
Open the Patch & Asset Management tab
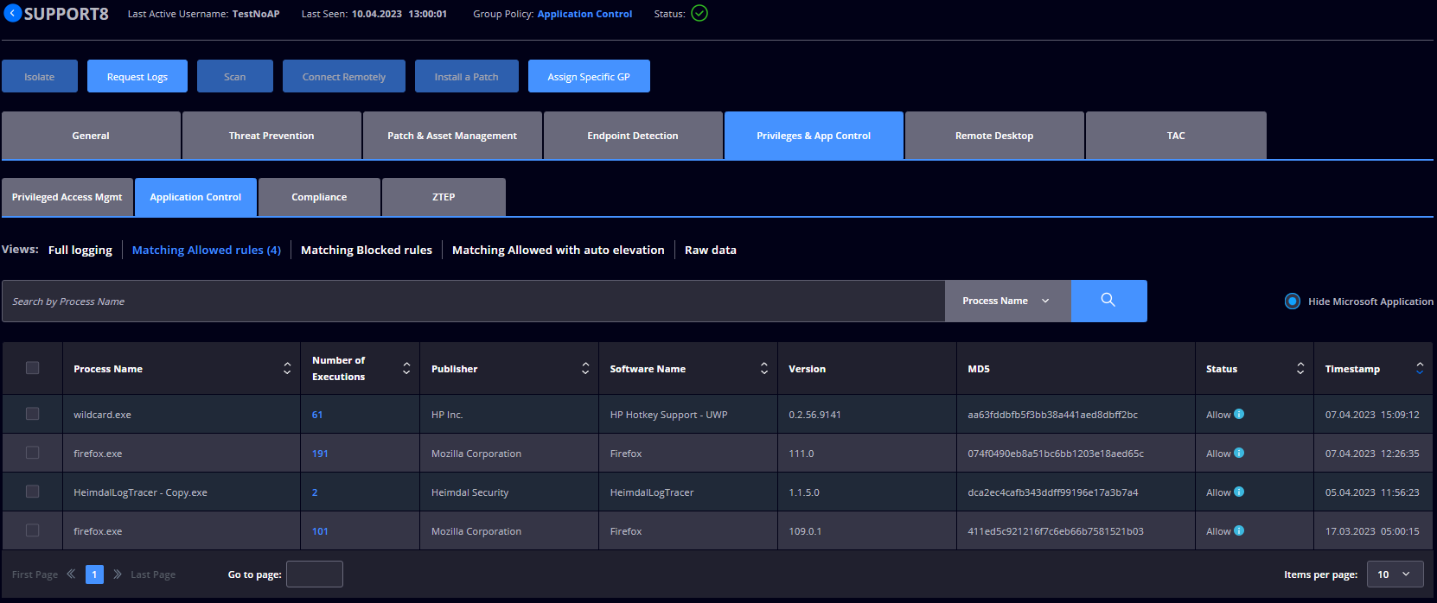click(452, 136)
